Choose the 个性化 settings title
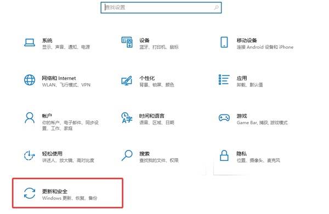The width and height of the screenshot is (329, 214). 147,78
